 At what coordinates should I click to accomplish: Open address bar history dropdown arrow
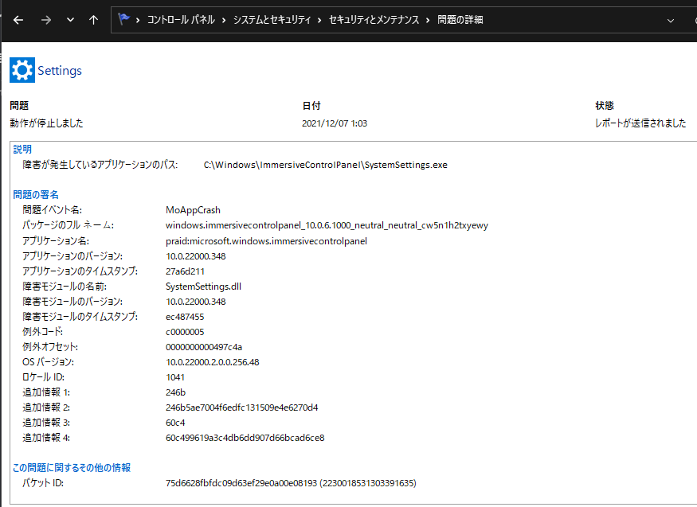pyautogui.click(x=671, y=21)
